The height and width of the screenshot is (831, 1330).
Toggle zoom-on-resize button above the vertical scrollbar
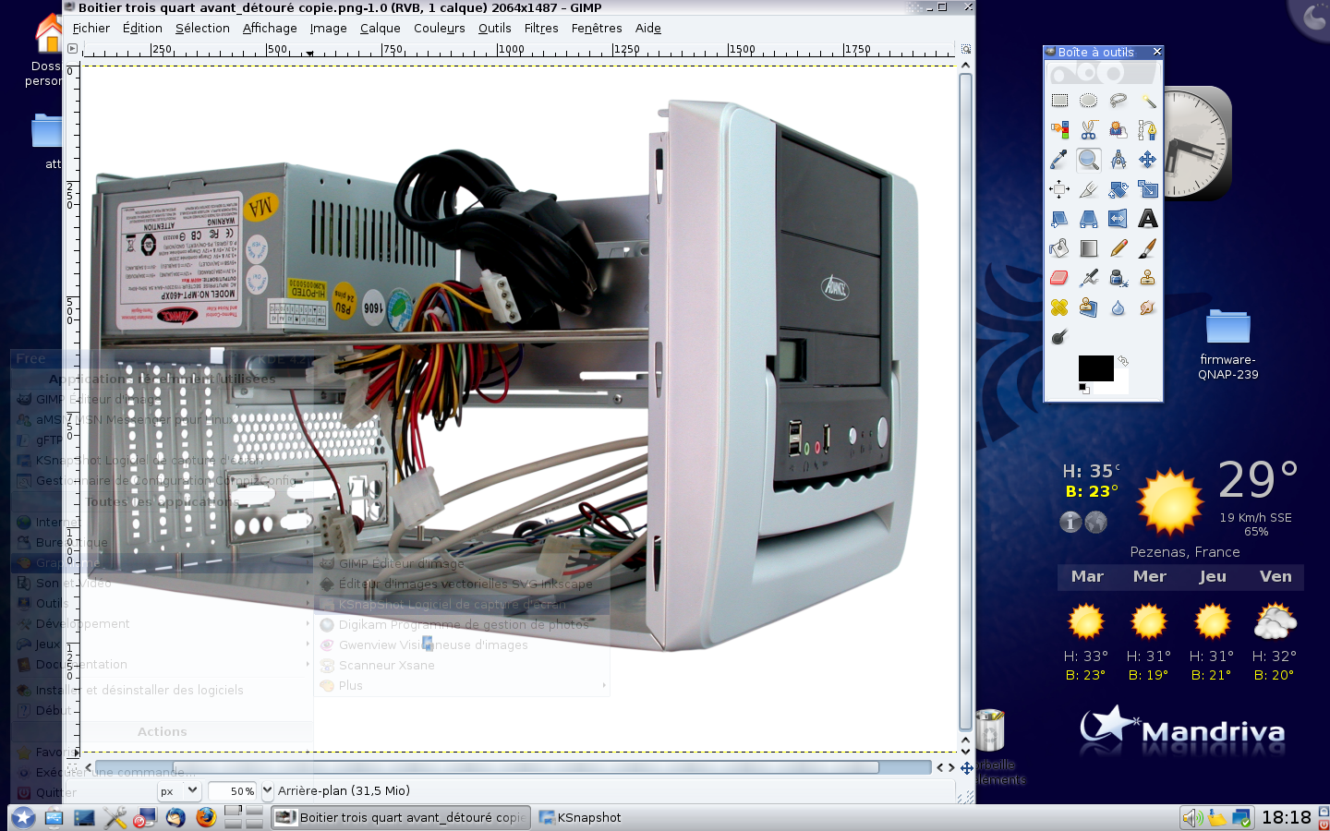tap(966, 49)
